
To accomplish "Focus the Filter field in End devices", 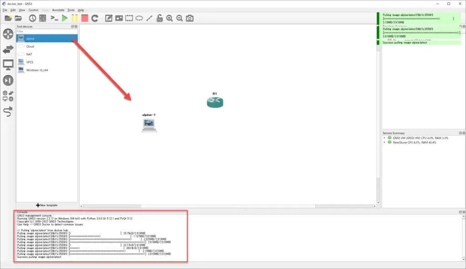I will coord(47,31).
